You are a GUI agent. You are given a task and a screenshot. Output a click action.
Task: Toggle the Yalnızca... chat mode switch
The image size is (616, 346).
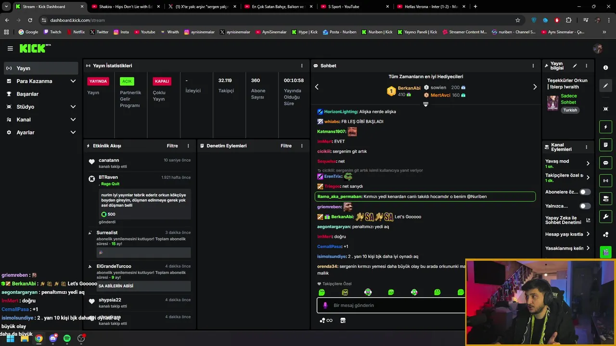click(585, 206)
